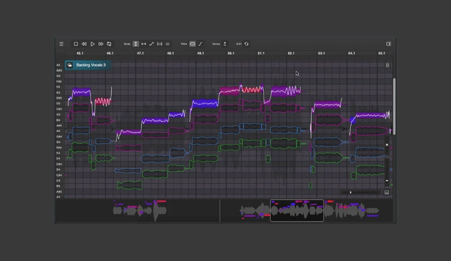Toggle the overview panel icon at bottom right
Image resolution: width=451 pixels, height=261 pixels.
[x=387, y=193]
